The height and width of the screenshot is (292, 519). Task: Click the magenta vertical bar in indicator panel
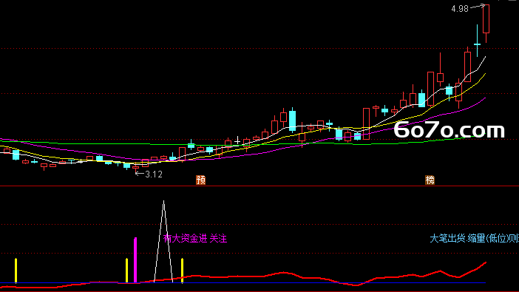click(x=135, y=260)
